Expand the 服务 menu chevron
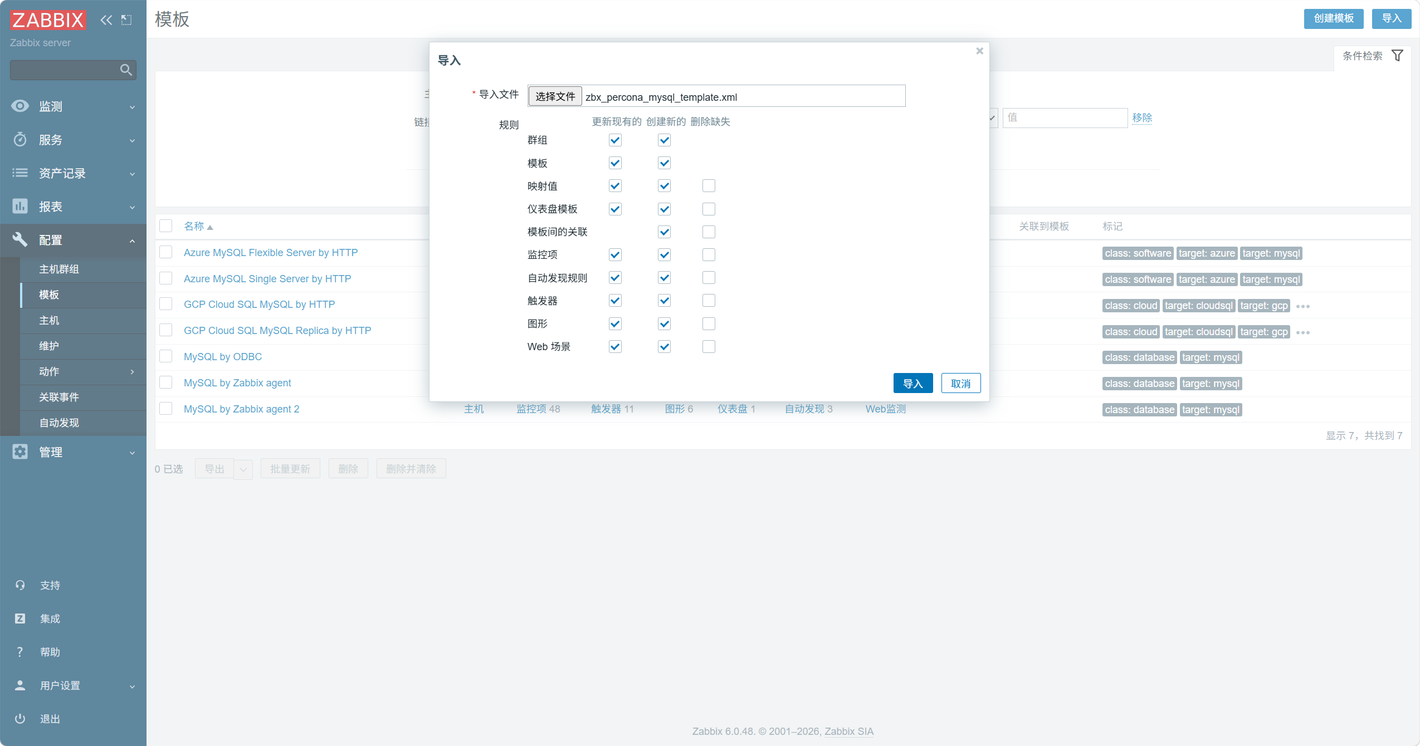Screen dimensions: 1420x746 click(x=132, y=140)
